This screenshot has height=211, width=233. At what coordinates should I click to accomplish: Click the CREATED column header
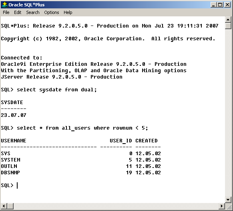click(147, 140)
